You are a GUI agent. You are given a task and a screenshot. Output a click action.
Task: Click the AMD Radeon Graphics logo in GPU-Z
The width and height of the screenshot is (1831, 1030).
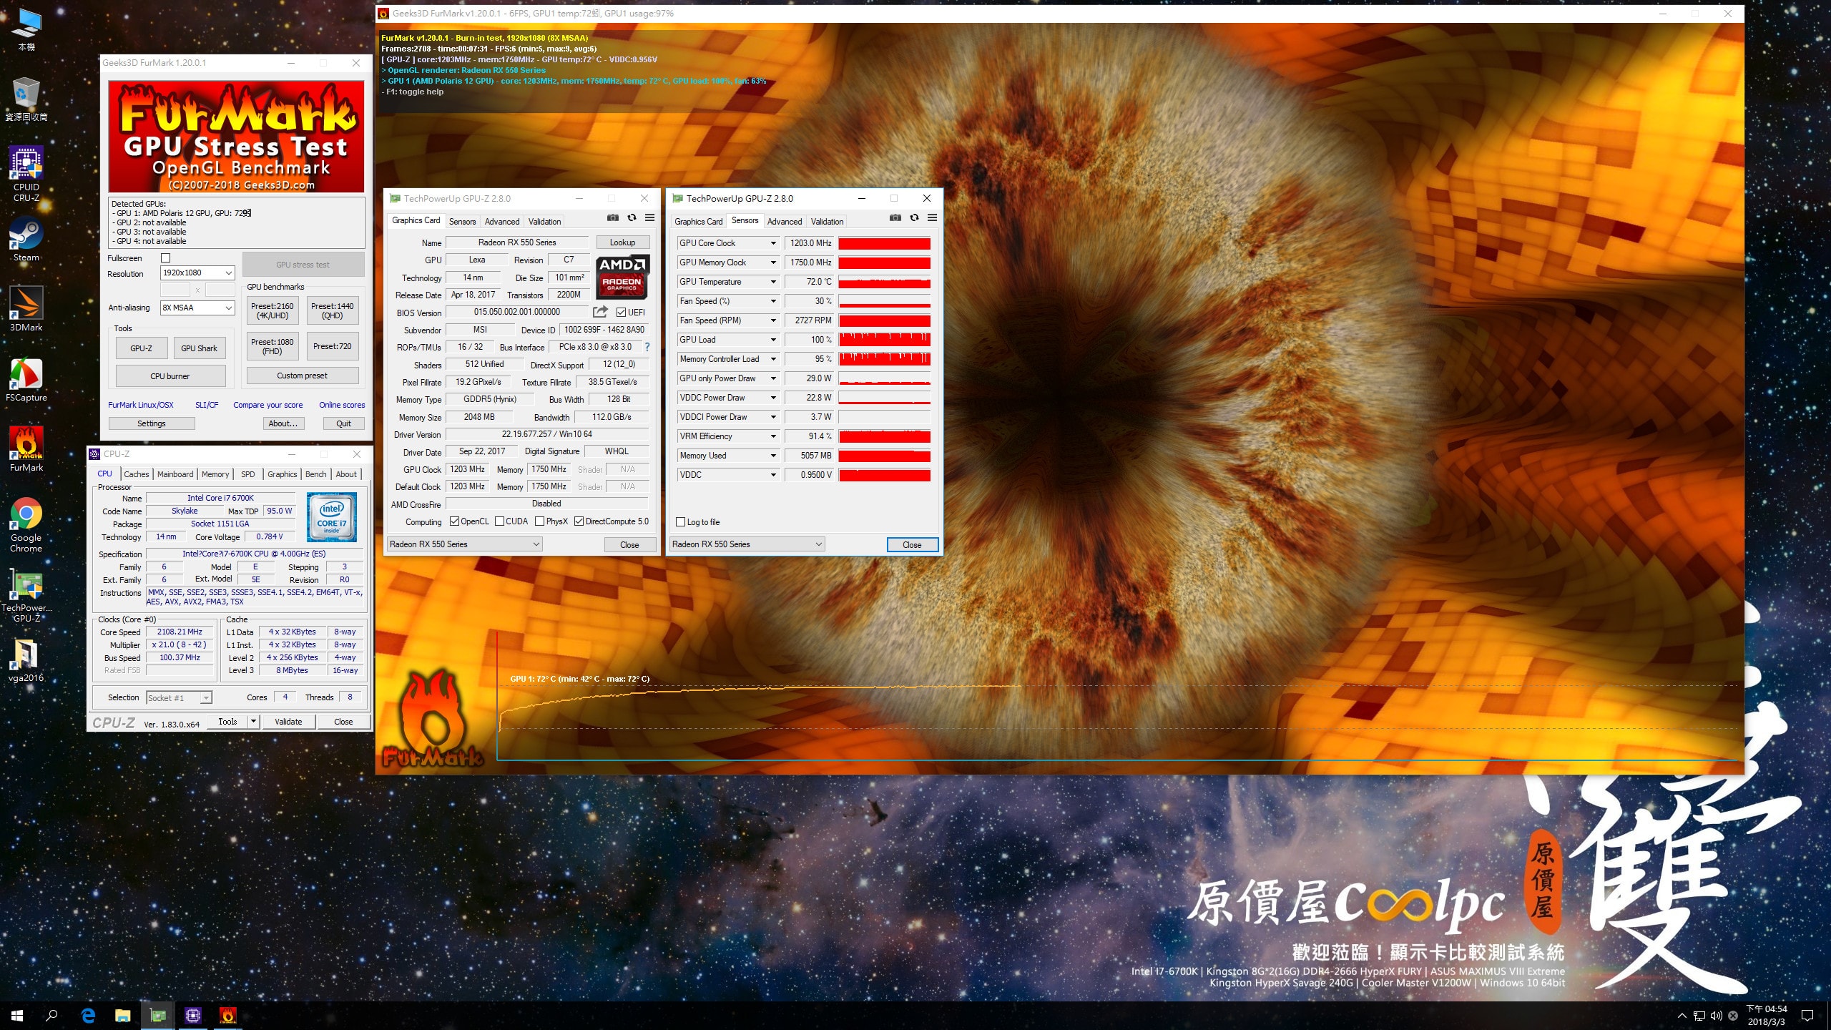622,276
